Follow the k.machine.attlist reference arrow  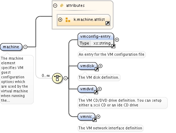pyautogui.click(x=107, y=23)
